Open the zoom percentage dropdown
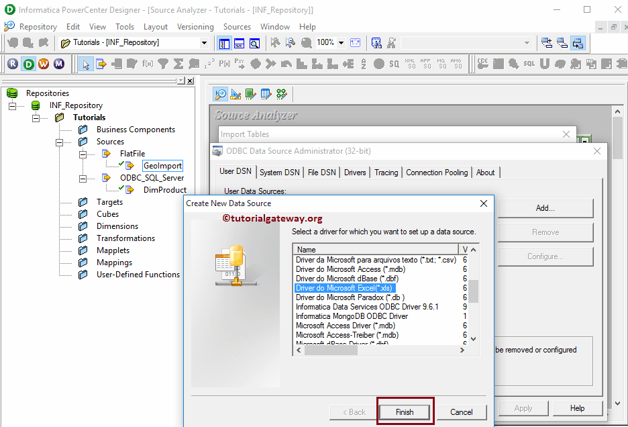 tap(341, 43)
